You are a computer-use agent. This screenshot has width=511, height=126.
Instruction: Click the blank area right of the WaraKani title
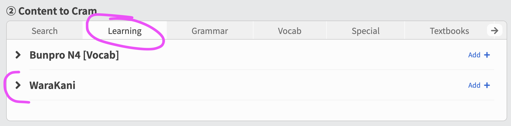pyautogui.click(x=258, y=85)
